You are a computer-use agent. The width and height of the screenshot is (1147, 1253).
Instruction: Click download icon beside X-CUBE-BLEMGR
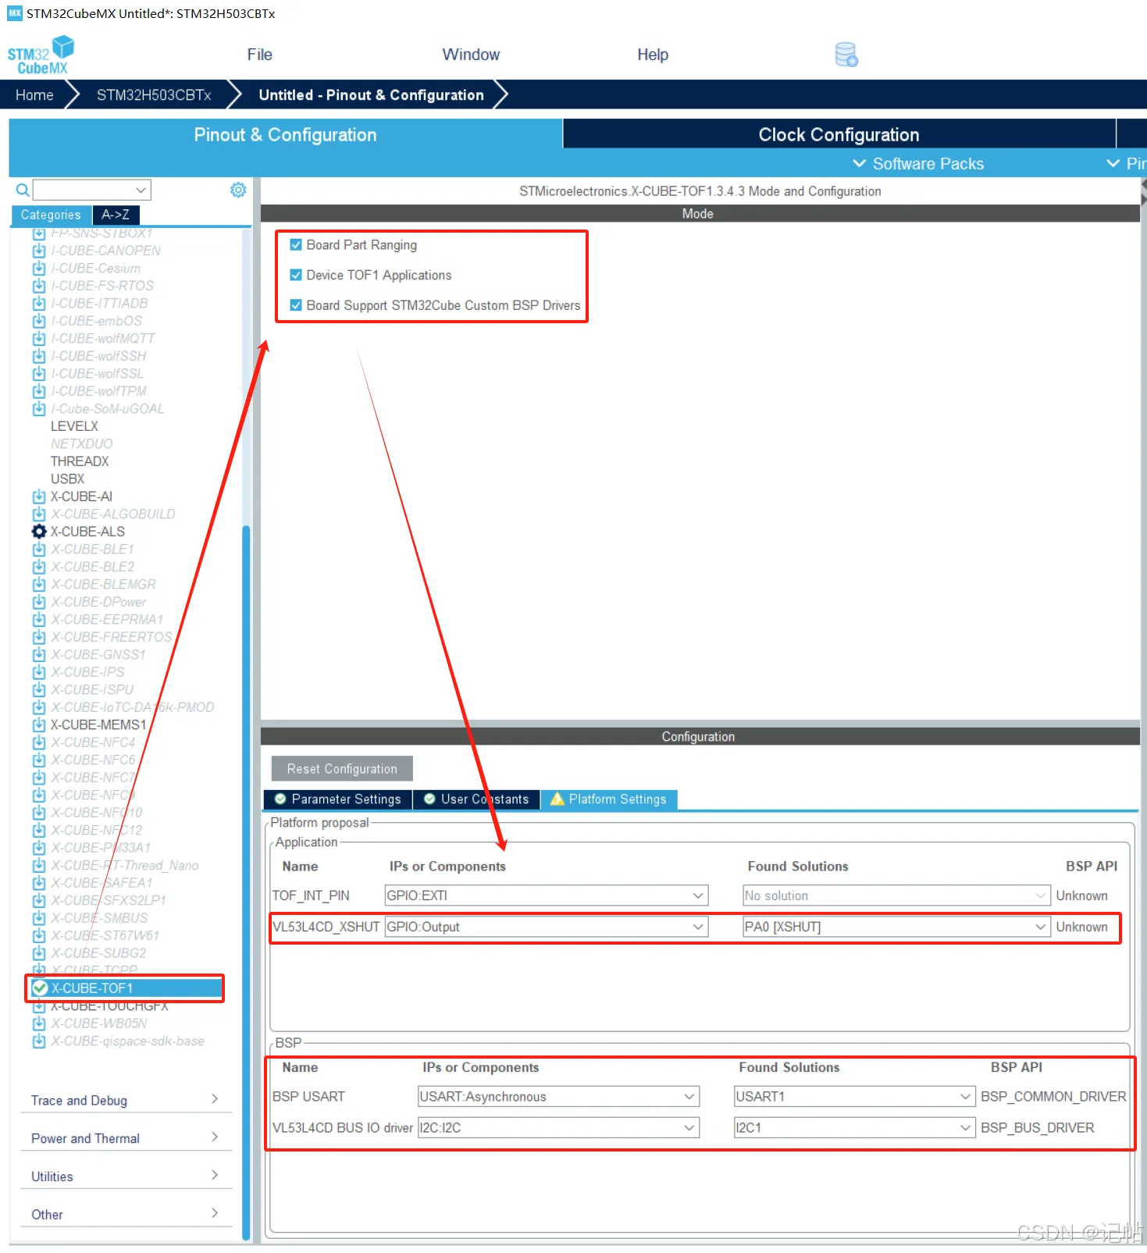(39, 585)
